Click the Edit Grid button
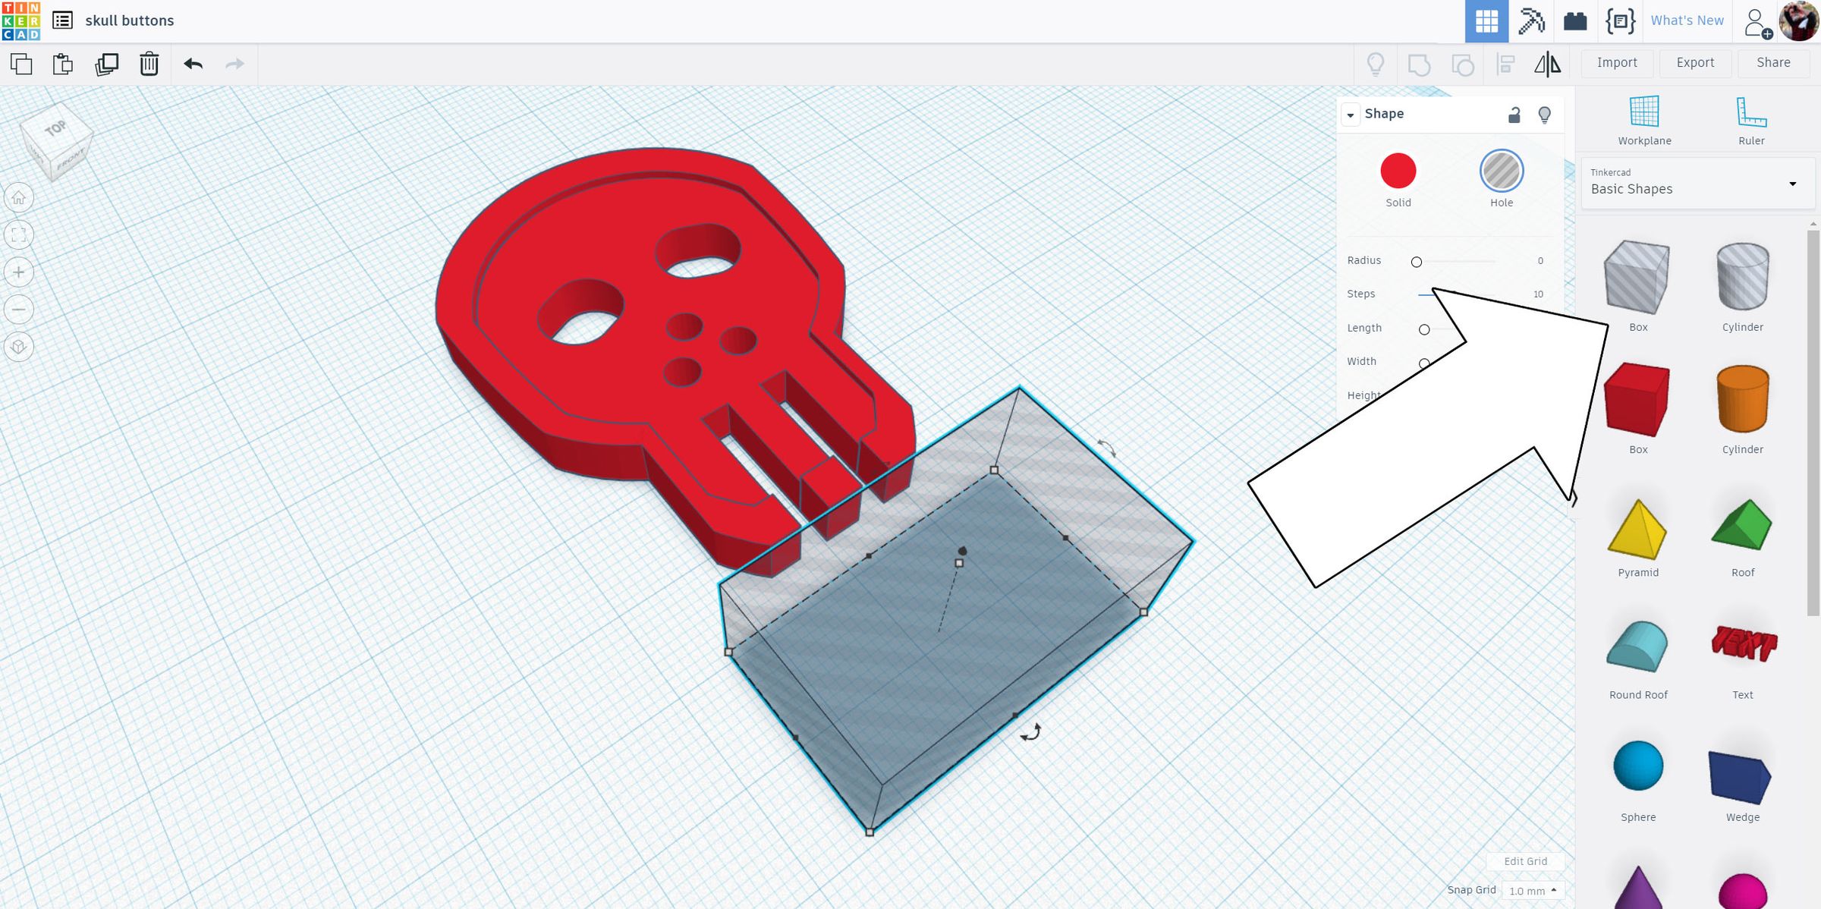 (1525, 861)
